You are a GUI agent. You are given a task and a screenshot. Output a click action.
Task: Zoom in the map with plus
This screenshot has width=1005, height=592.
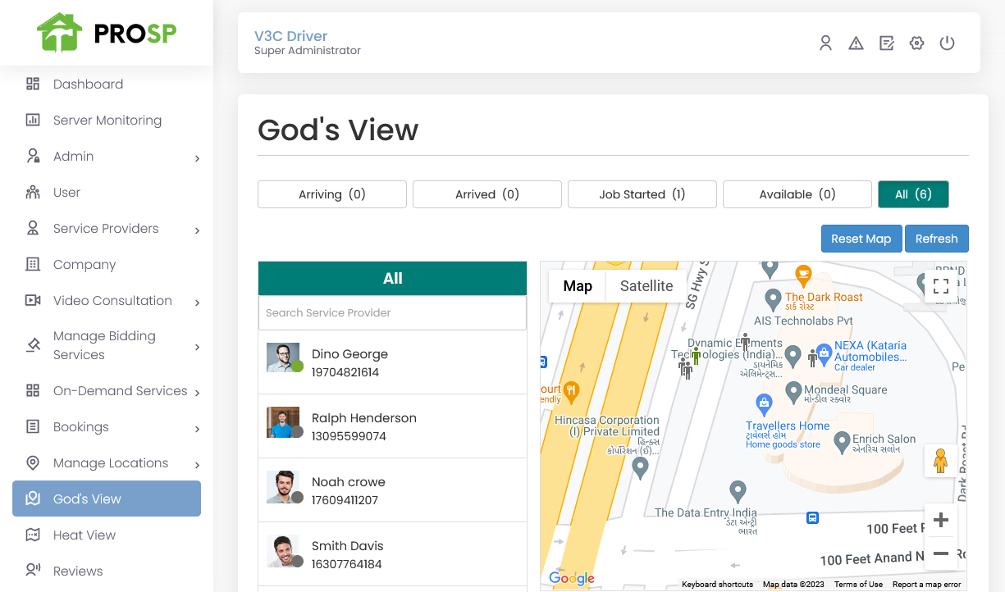[941, 520]
